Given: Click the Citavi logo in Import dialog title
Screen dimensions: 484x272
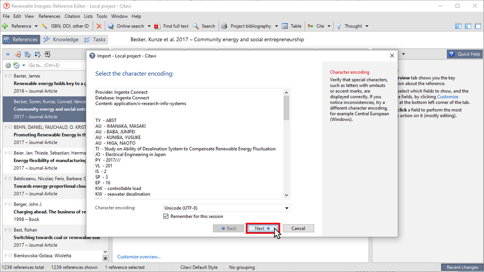Looking at the screenshot, I should click(92, 56).
